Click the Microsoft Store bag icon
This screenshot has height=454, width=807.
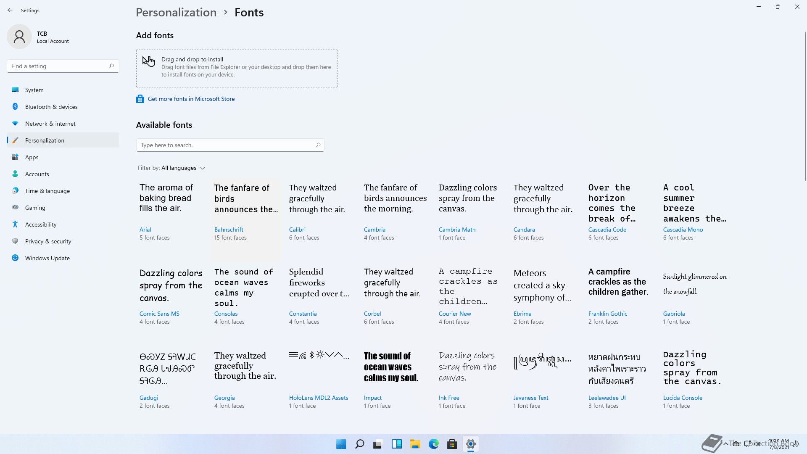140,99
